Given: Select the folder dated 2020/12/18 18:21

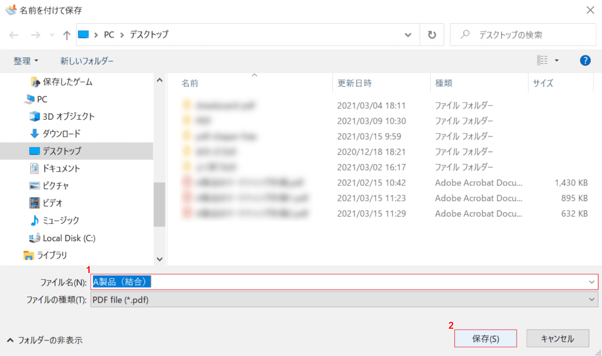Looking at the screenshot, I should pyautogui.click(x=385, y=152).
